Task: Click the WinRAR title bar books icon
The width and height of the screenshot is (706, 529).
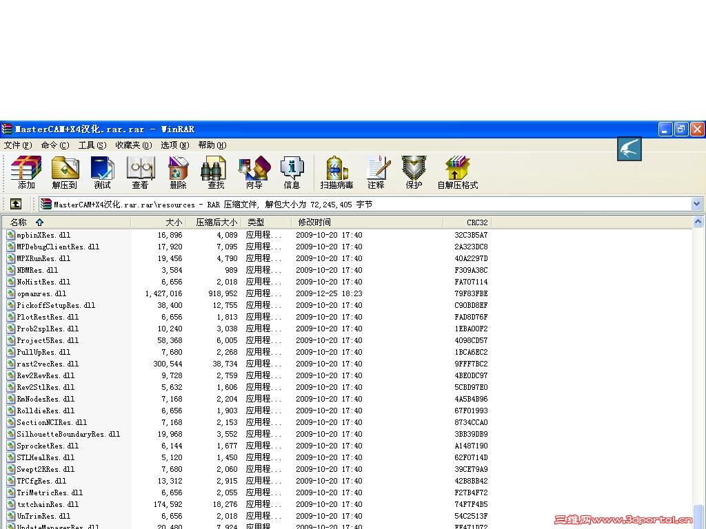Action: click(6, 129)
